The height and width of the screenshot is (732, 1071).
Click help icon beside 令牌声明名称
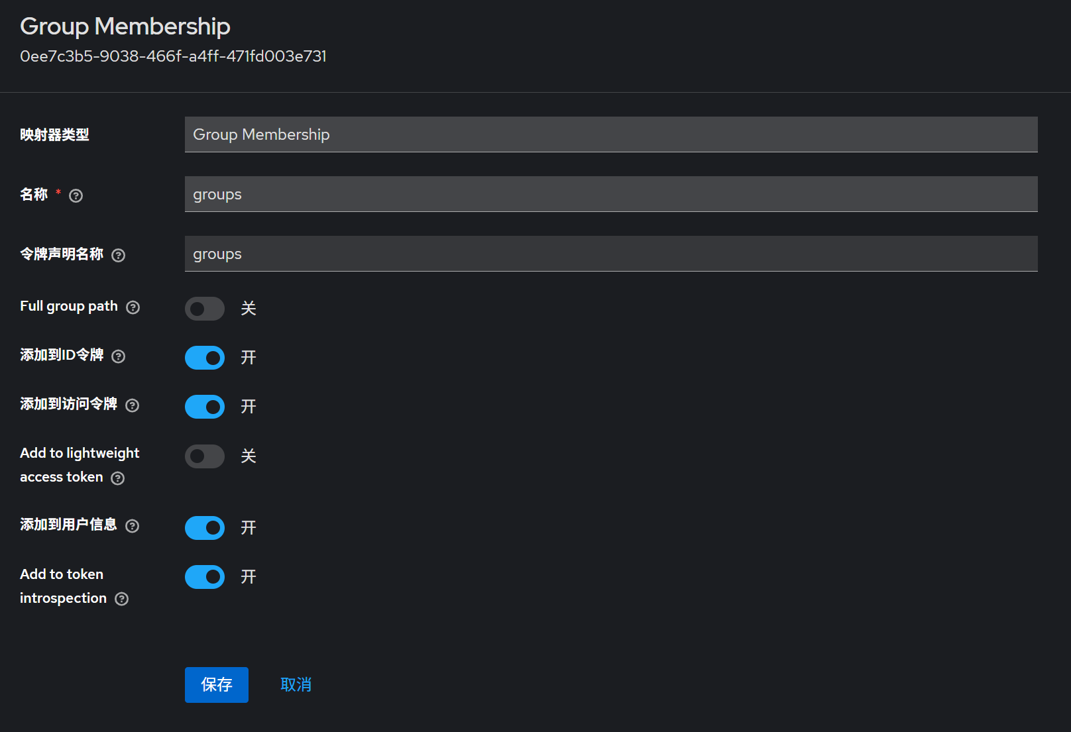coord(119,255)
